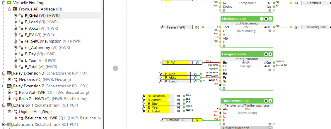This screenshot has width=331, height=129.
Task: Click gear icon on P_Grid input
Action: click(161, 74)
